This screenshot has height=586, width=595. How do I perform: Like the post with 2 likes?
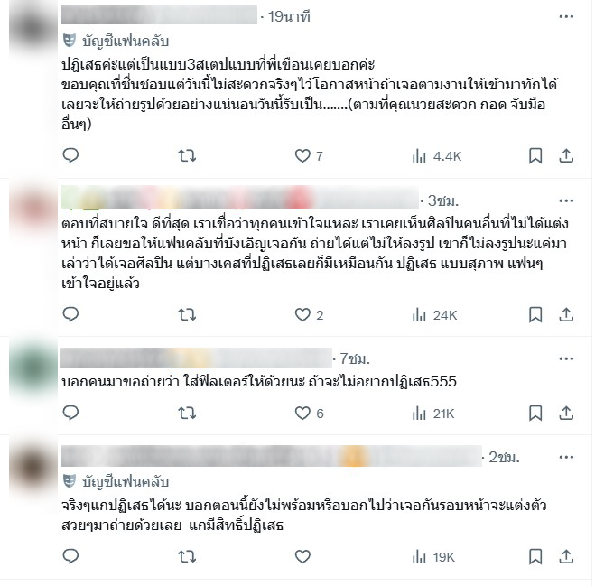[309, 315]
